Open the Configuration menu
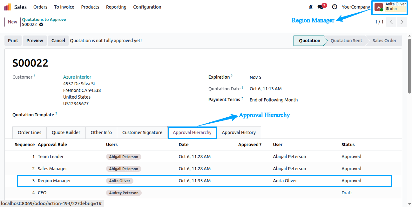 click(147, 7)
